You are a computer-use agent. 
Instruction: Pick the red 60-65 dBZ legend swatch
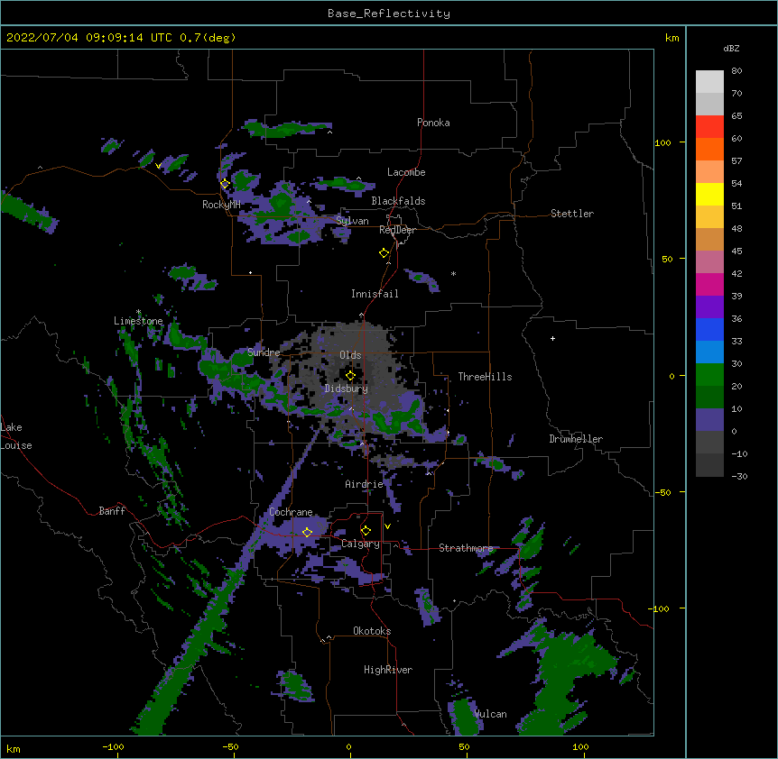tap(709, 127)
